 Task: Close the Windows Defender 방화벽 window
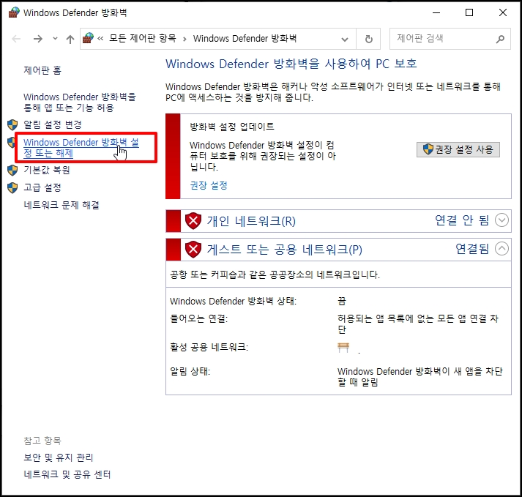click(x=503, y=12)
